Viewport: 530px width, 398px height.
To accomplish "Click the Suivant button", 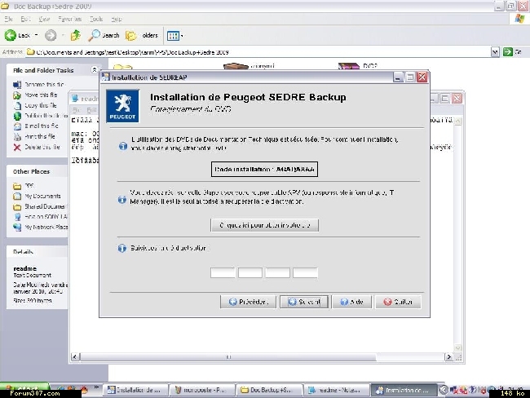I will pos(304,302).
